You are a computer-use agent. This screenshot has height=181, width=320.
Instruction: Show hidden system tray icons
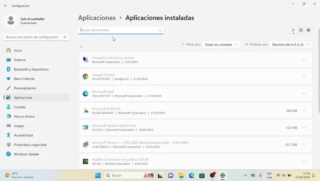coord(245,175)
